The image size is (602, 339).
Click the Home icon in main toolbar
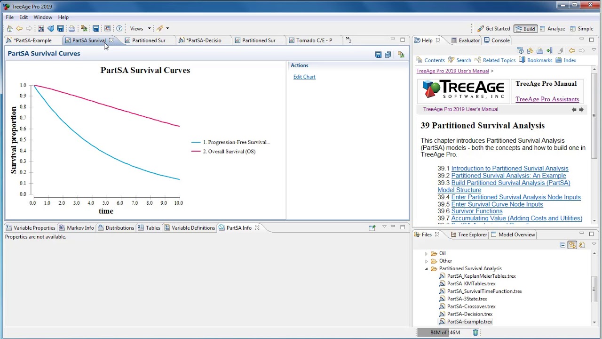(9, 29)
